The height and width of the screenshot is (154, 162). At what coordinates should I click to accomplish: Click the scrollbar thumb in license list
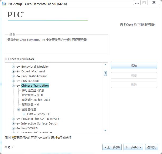[105, 73]
